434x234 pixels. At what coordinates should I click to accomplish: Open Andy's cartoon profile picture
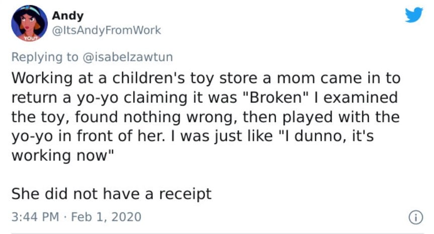29,23
